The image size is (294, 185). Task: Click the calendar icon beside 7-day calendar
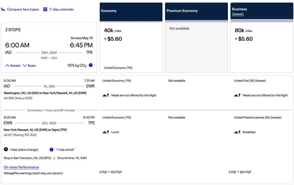click(45, 9)
